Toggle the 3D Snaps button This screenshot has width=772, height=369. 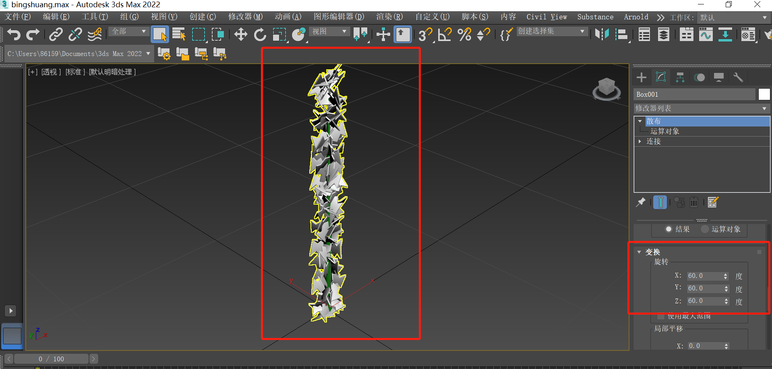click(425, 35)
